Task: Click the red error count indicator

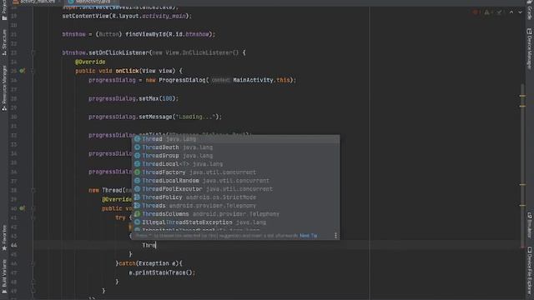Action: pos(476,12)
